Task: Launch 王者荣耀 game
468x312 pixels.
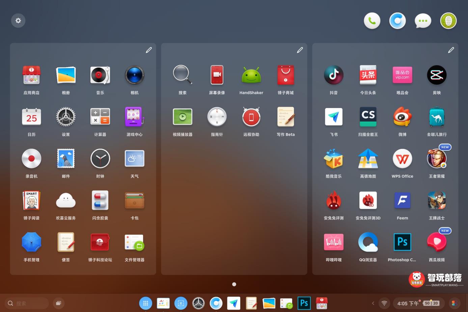Action: [437, 159]
